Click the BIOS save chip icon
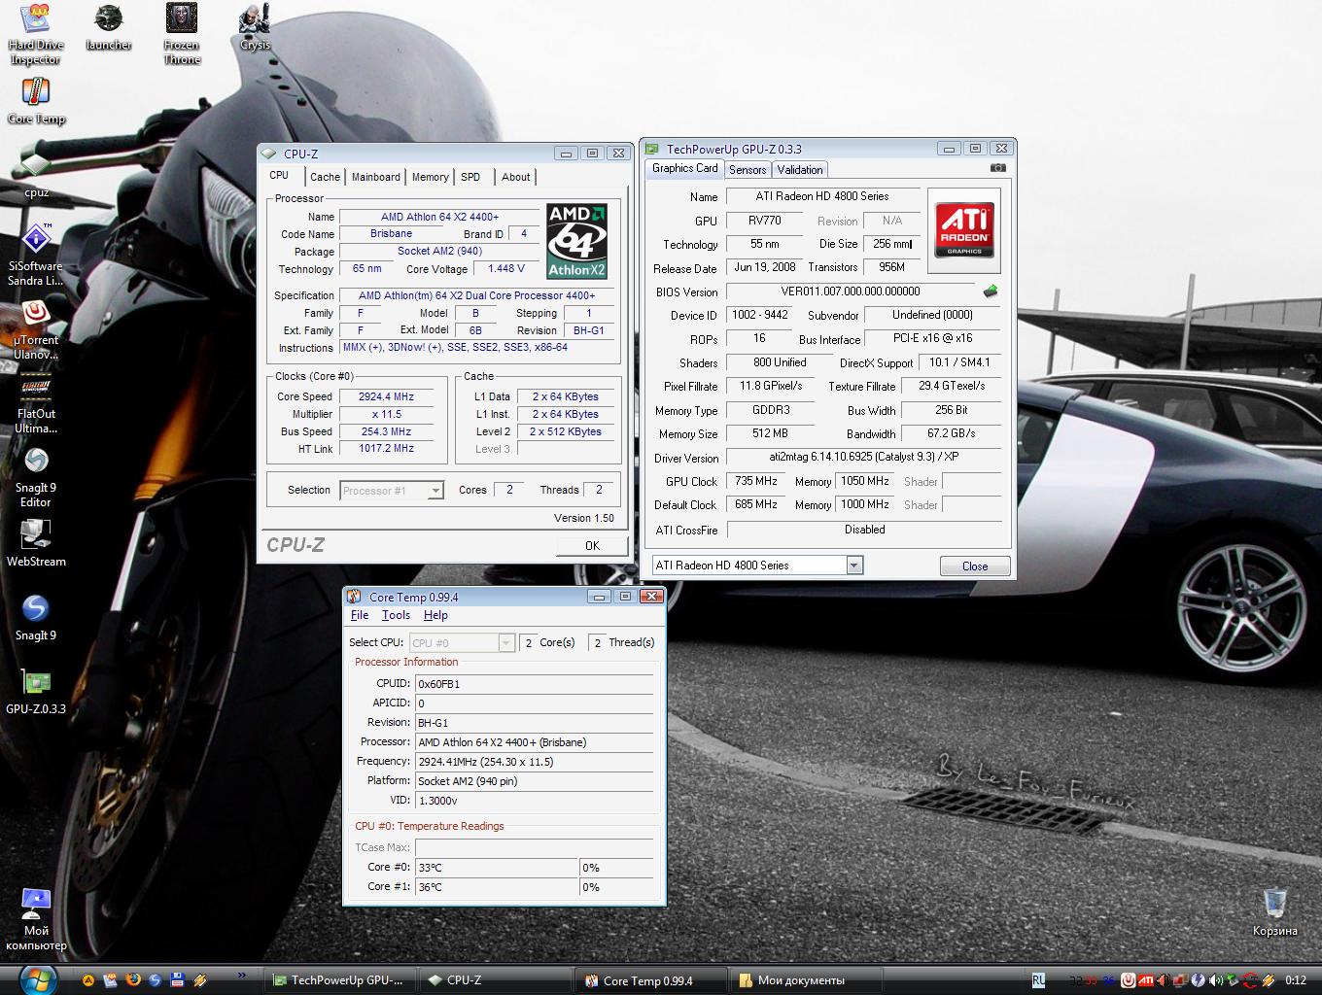 [x=990, y=292]
